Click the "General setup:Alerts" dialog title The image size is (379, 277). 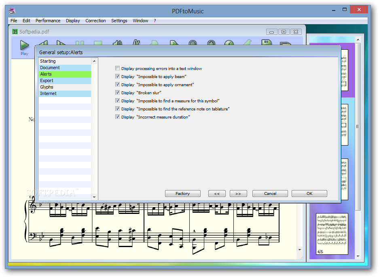(61, 53)
